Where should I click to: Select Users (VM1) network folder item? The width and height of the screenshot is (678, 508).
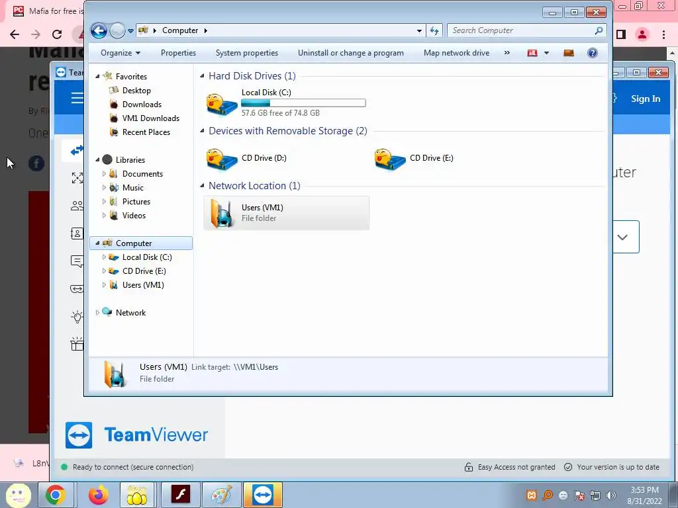(286, 213)
